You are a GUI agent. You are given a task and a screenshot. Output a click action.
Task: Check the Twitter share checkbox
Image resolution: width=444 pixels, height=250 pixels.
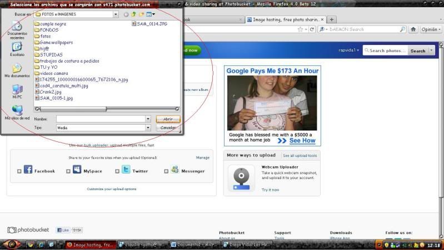117,171
